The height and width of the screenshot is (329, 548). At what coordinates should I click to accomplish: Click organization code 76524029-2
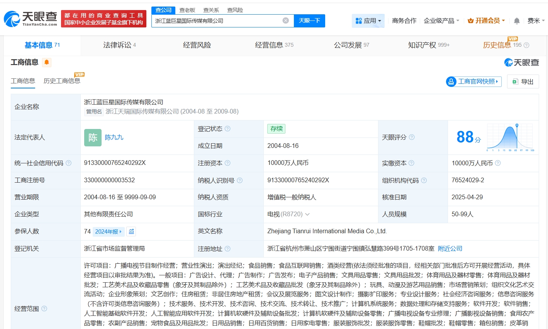pyautogui.click(x=468, y=180)
